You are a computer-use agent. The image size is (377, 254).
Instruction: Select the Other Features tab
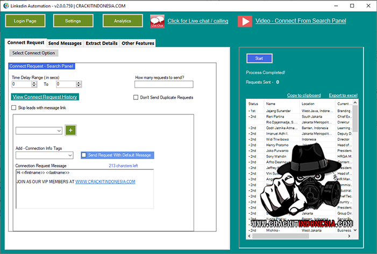[138, 43]
